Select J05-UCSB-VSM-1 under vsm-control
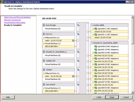The width and height of the screenshot is (135, 102). pyautogui.click(x=59, y=91)
